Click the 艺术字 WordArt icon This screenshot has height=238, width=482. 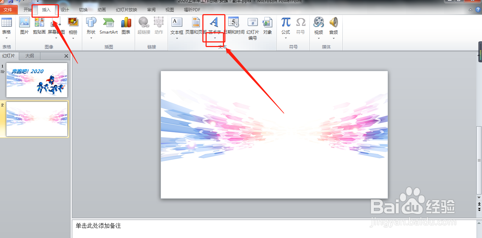(214, 22)
